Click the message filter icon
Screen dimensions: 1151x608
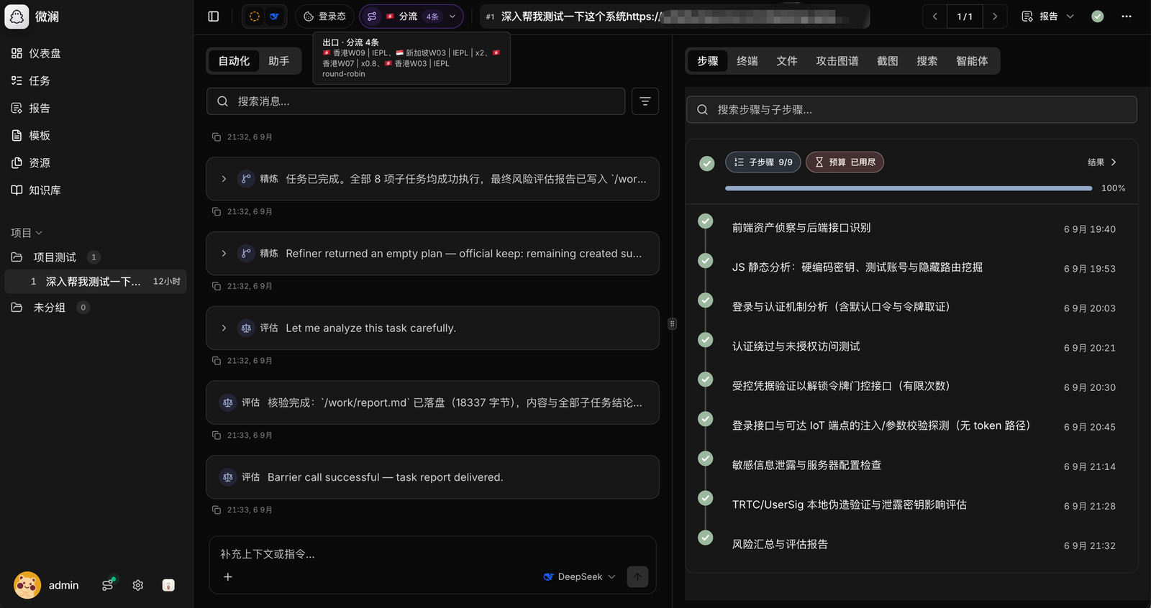[x=645, y=101]
